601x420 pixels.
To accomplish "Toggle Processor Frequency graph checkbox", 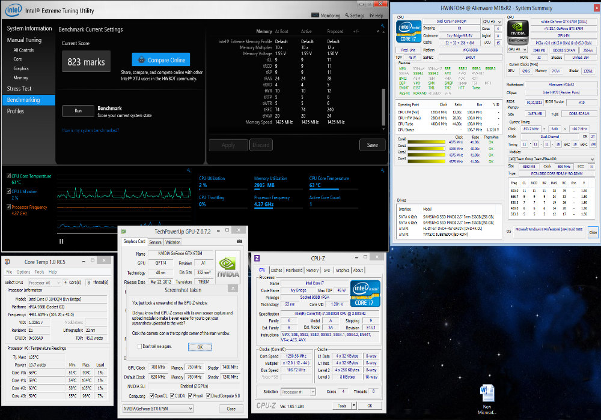I will click(x=9, y=207).
